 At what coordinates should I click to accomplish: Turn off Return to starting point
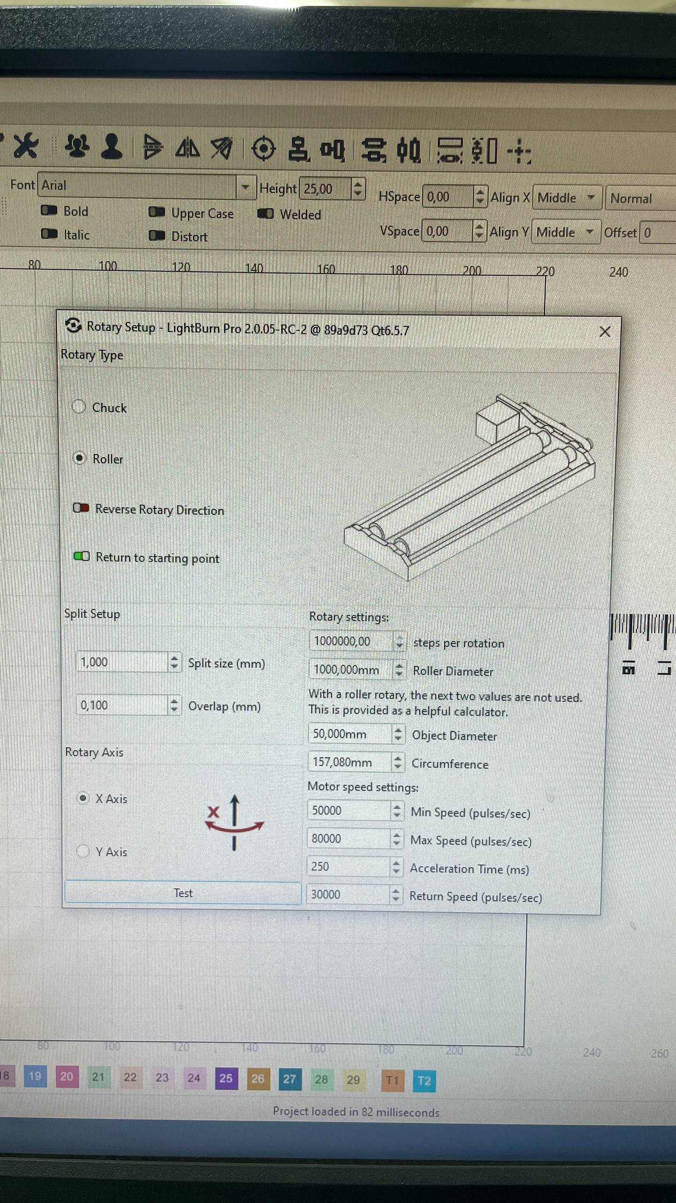(81, 556)
